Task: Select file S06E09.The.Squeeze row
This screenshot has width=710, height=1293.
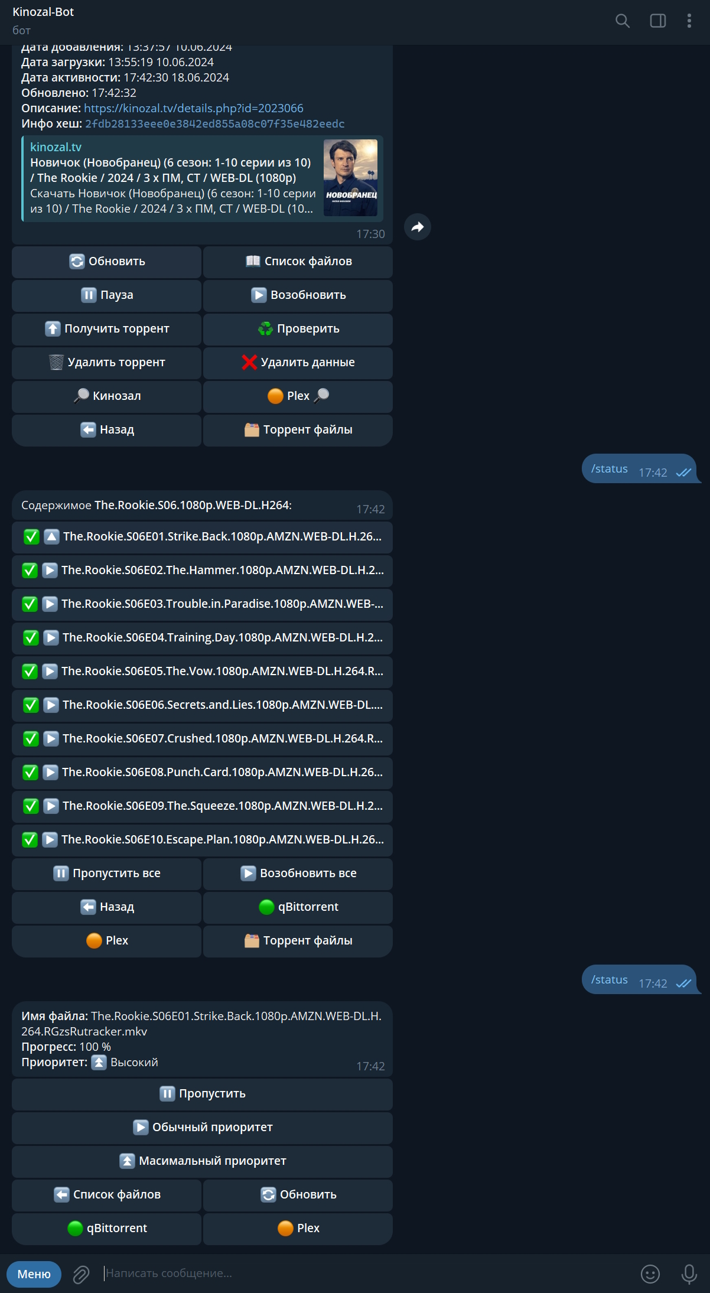Action: (202, 806)
